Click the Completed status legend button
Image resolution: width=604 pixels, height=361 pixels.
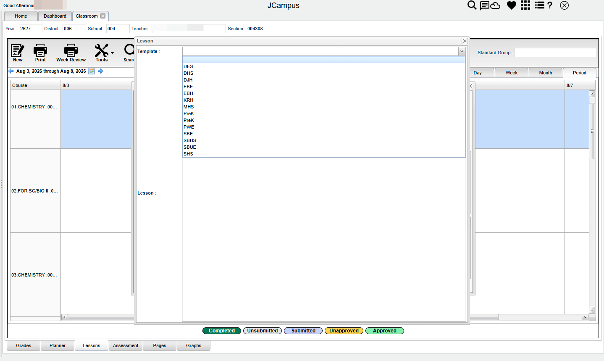pos(222,331)
